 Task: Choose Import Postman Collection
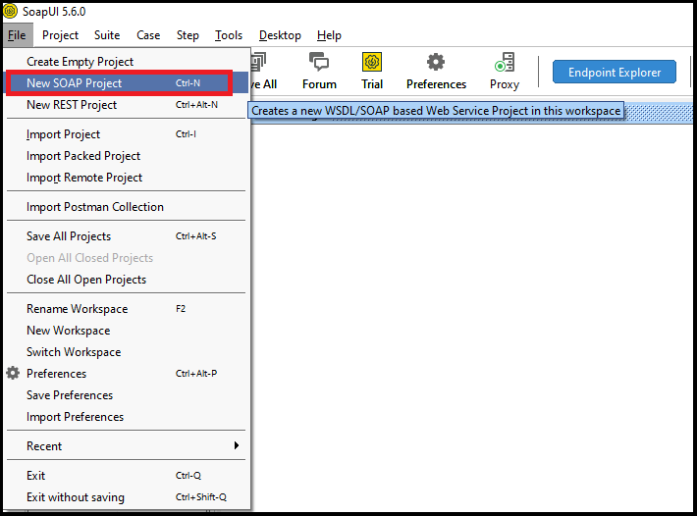pos(95,207)
